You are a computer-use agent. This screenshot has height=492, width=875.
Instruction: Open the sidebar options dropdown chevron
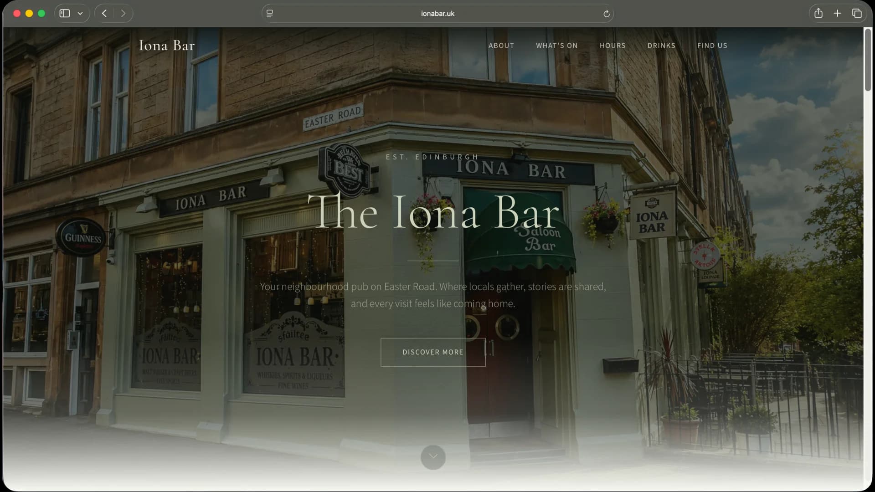(x=80, y=14)
